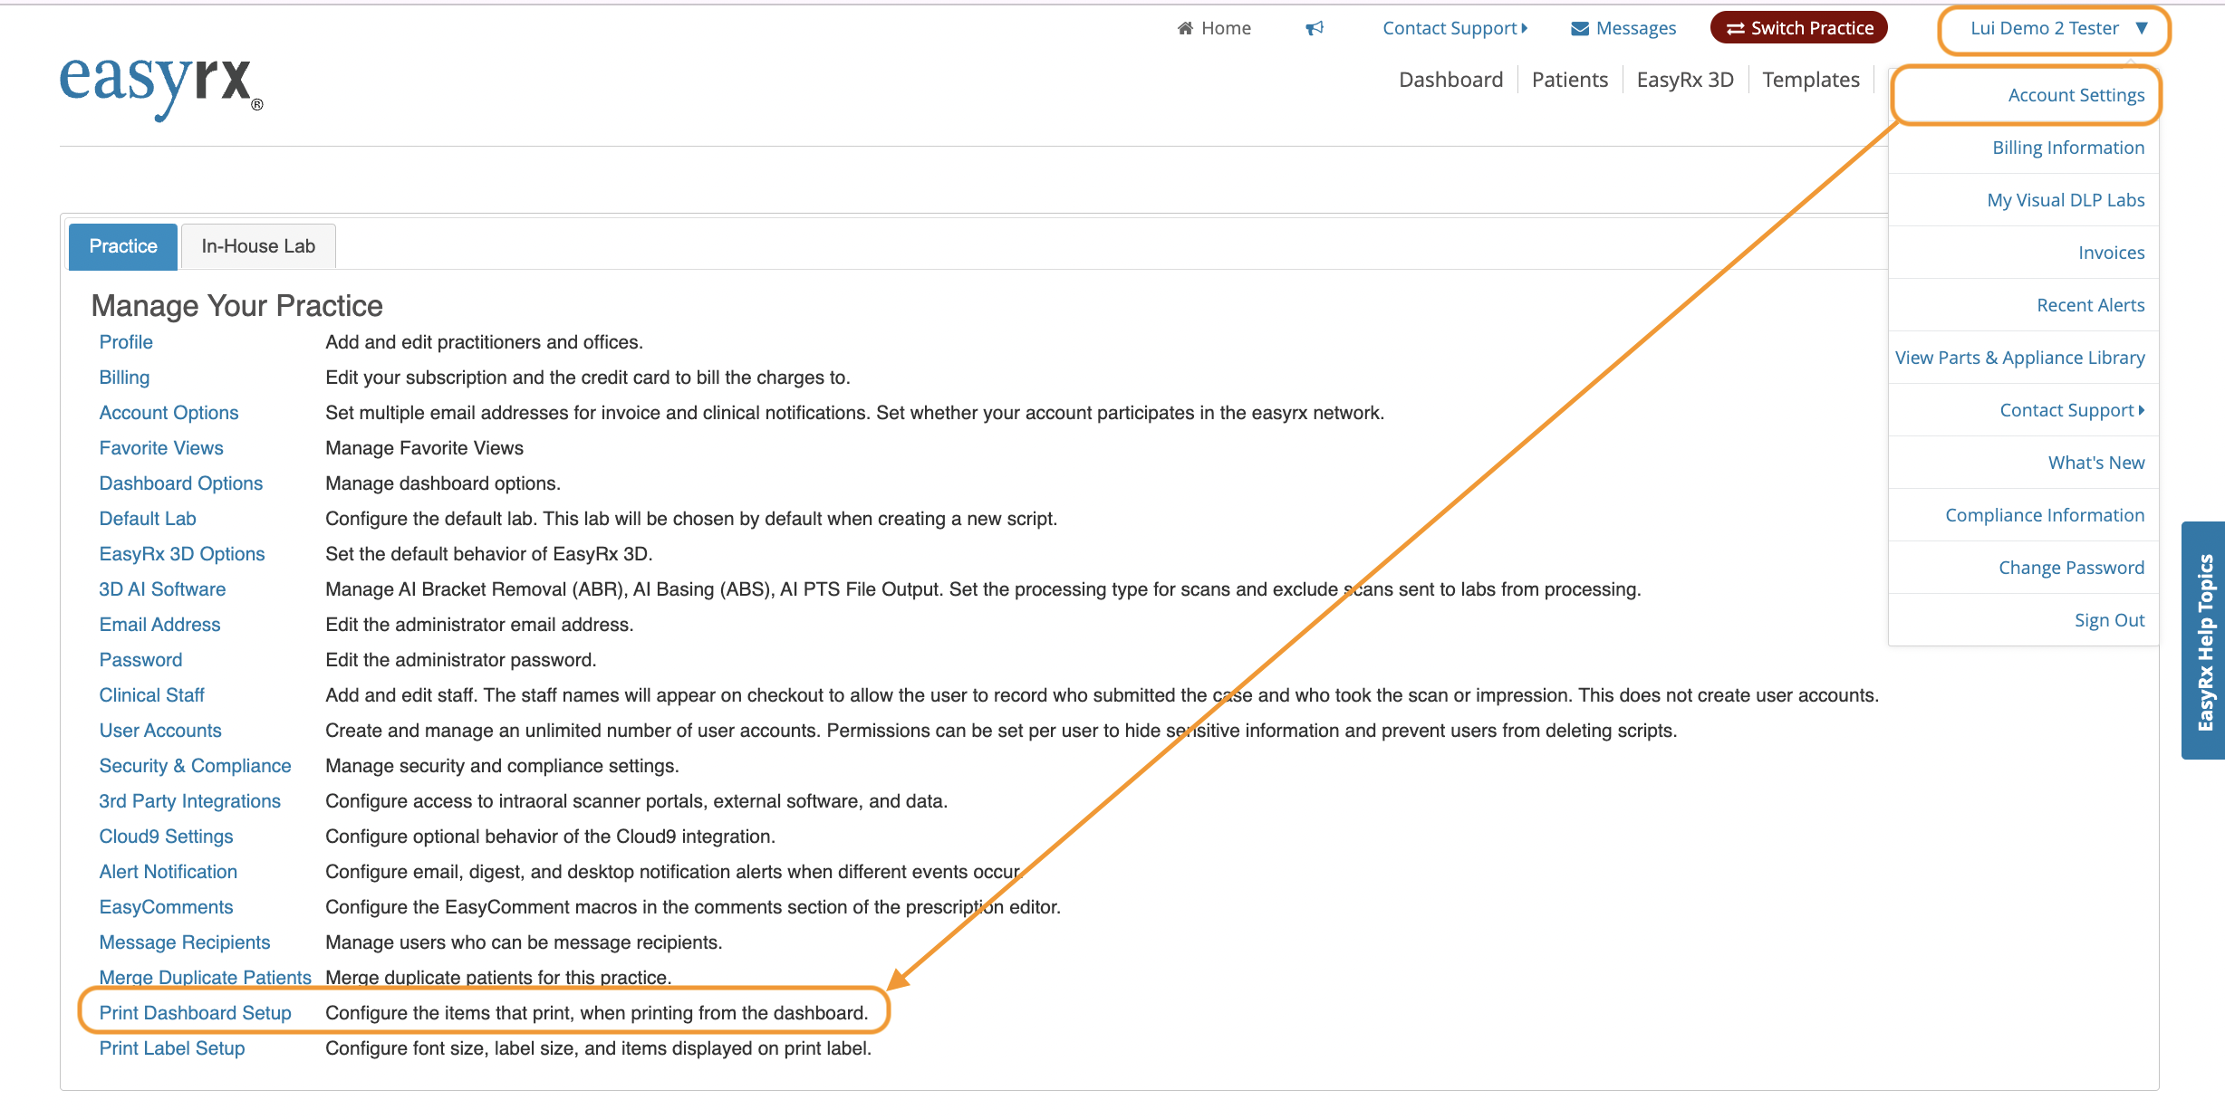Open the Cloud9 Settings link

(x=166, y=837)
